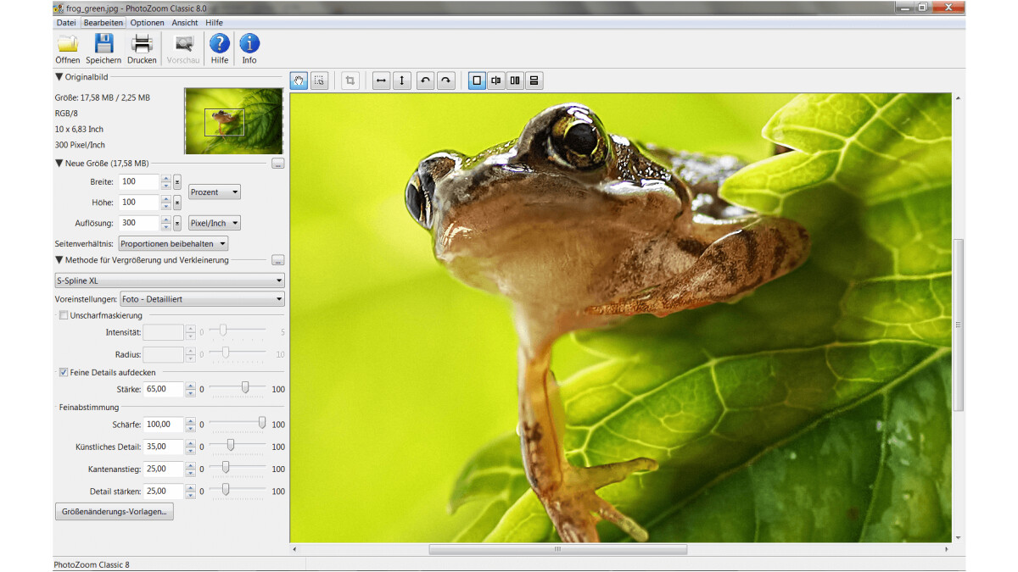
Task: Click the options button beside Neue Größe
Action: point(278,164)
